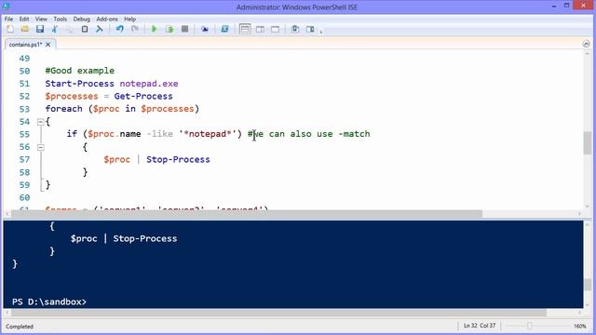Collapse the if block at line 56

(x=41, y=147)
